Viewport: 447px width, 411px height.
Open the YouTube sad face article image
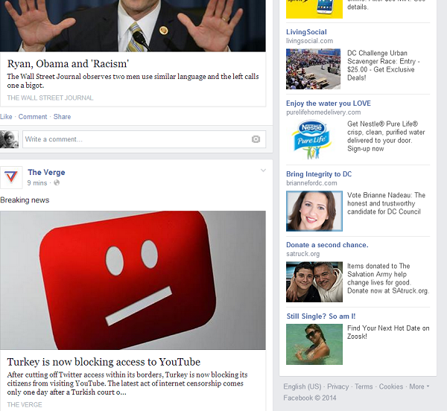(x=133, y=280)
